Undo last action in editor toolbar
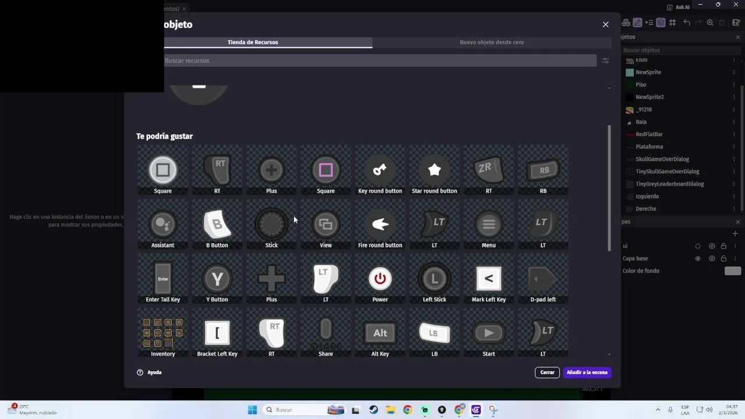This screenshot has width=745, height=419. pos(687,23)
